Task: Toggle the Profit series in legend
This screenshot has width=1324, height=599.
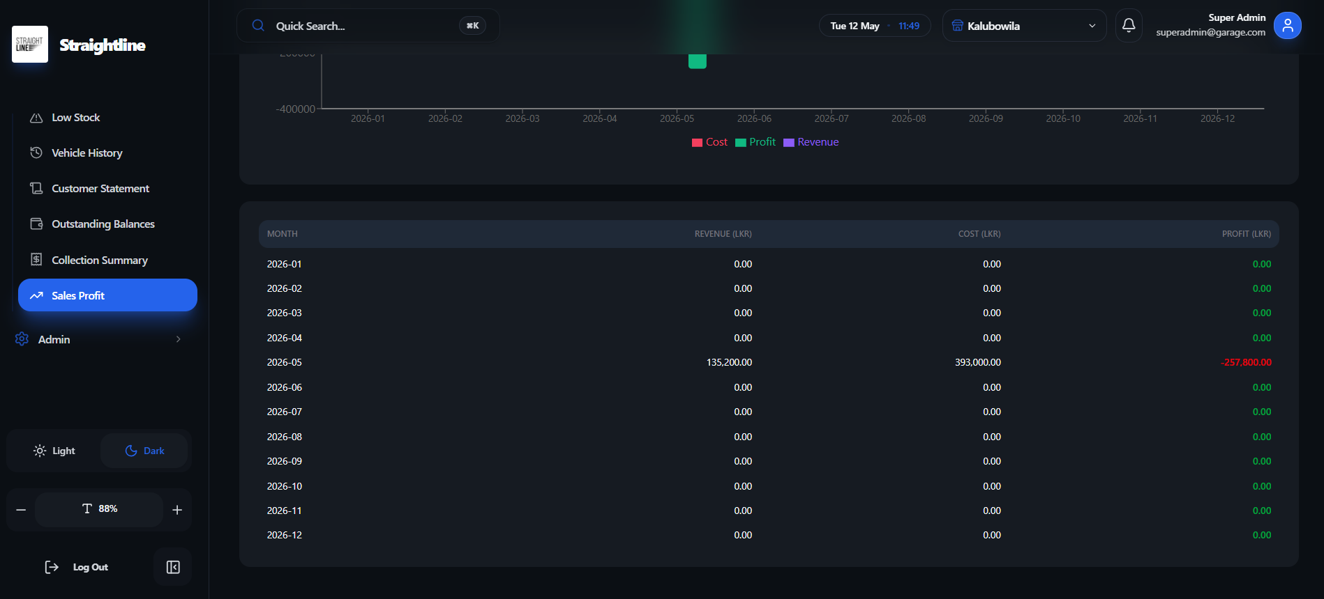Action: [x=755, y=142]
